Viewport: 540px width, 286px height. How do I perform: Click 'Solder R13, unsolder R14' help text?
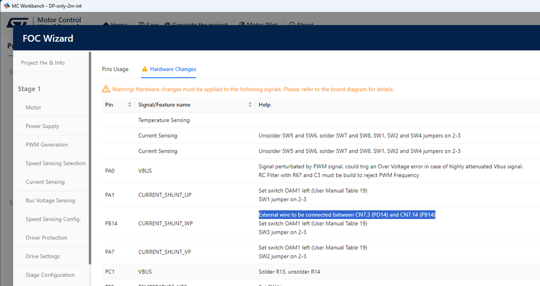click(289, 271)
